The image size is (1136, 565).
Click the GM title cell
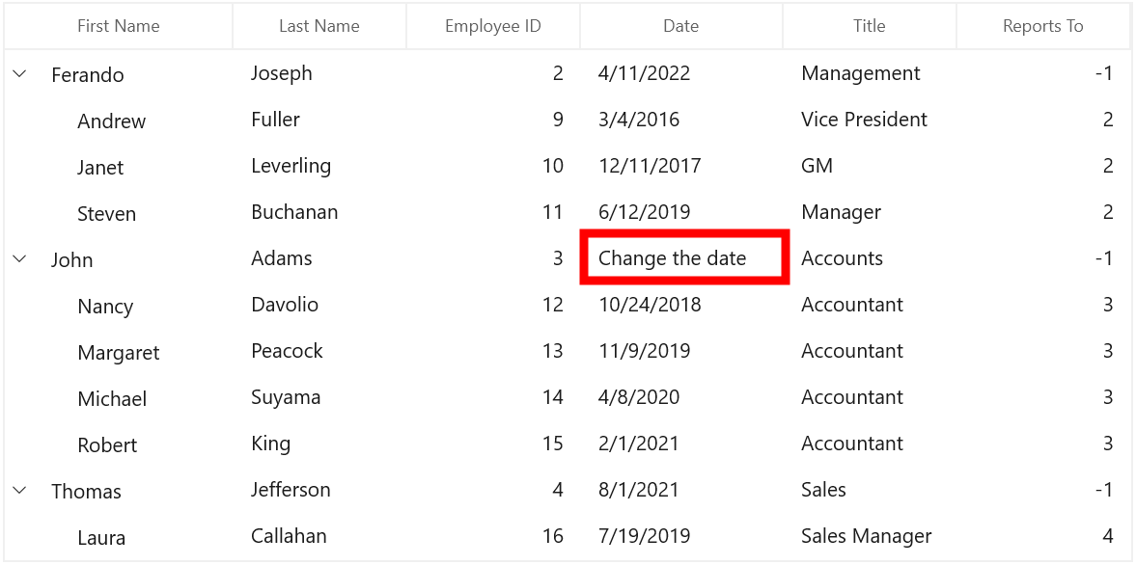817,166
